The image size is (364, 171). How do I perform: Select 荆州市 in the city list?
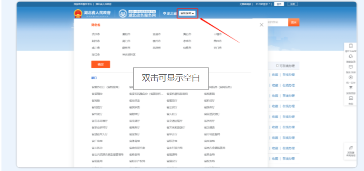(96, 41)
